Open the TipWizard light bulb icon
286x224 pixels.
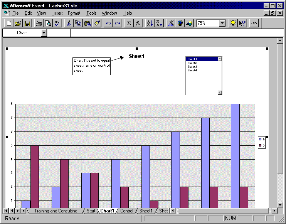(233, 24)
